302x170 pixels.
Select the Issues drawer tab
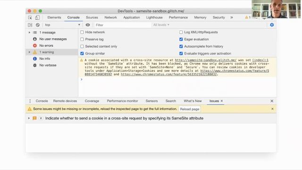point(214,101)
